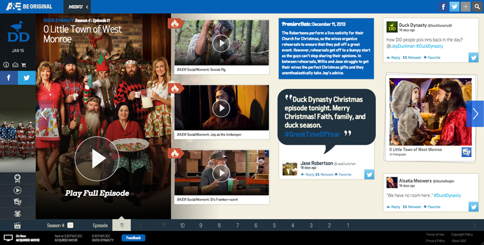
Task: Click the #GreatTimeOfYear hashtag
Action: coord(313,134)
